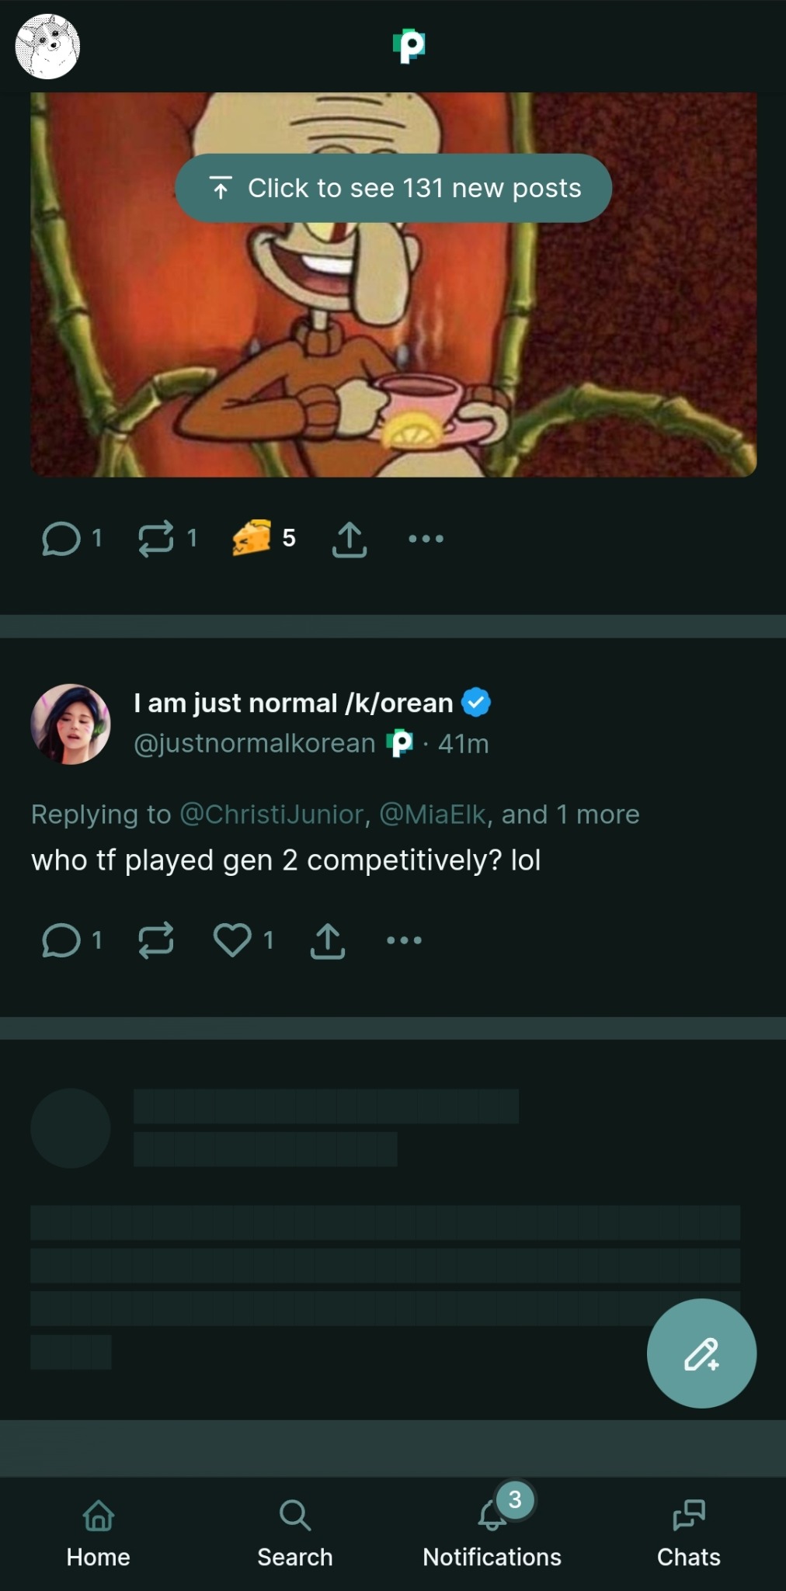Like the gen 2 competitively post

point(232,940)
